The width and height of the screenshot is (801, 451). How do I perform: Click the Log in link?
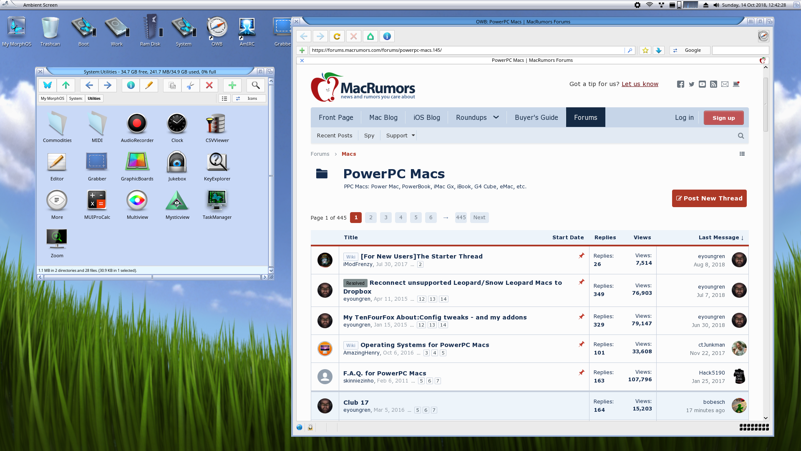click(x=684, y=117)
